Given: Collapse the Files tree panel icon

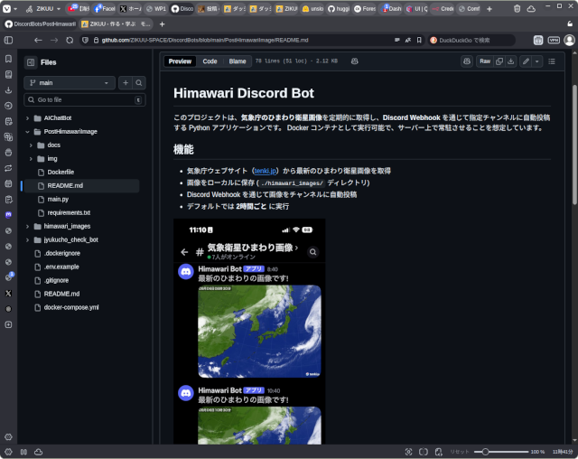Looking at the screenshot, I should tap(31, 62).
